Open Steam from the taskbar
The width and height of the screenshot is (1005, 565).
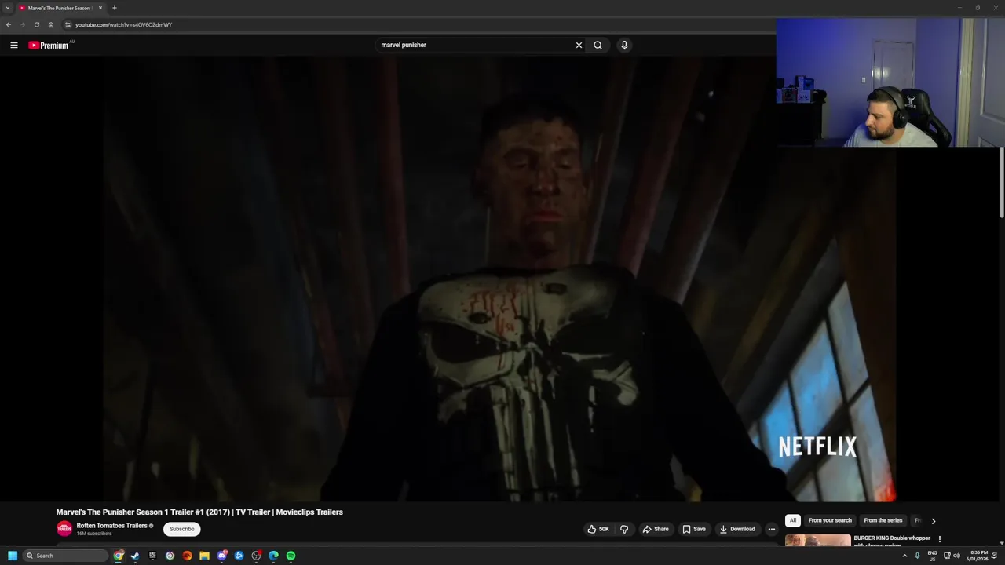tap(135, 556)
